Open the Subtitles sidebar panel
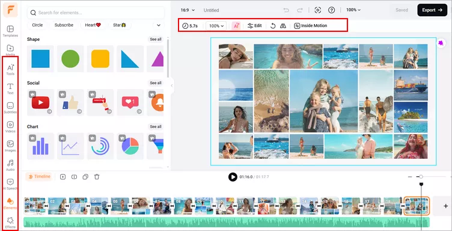This screenshot has height=231, width=452. pyautogui.click(x=10, y=108)
